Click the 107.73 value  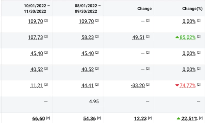35,37
